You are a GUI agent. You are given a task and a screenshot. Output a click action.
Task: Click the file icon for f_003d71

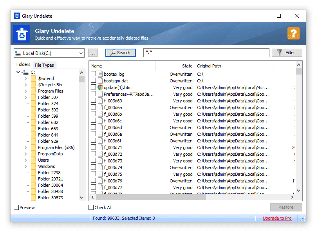[x=100, y=148]
